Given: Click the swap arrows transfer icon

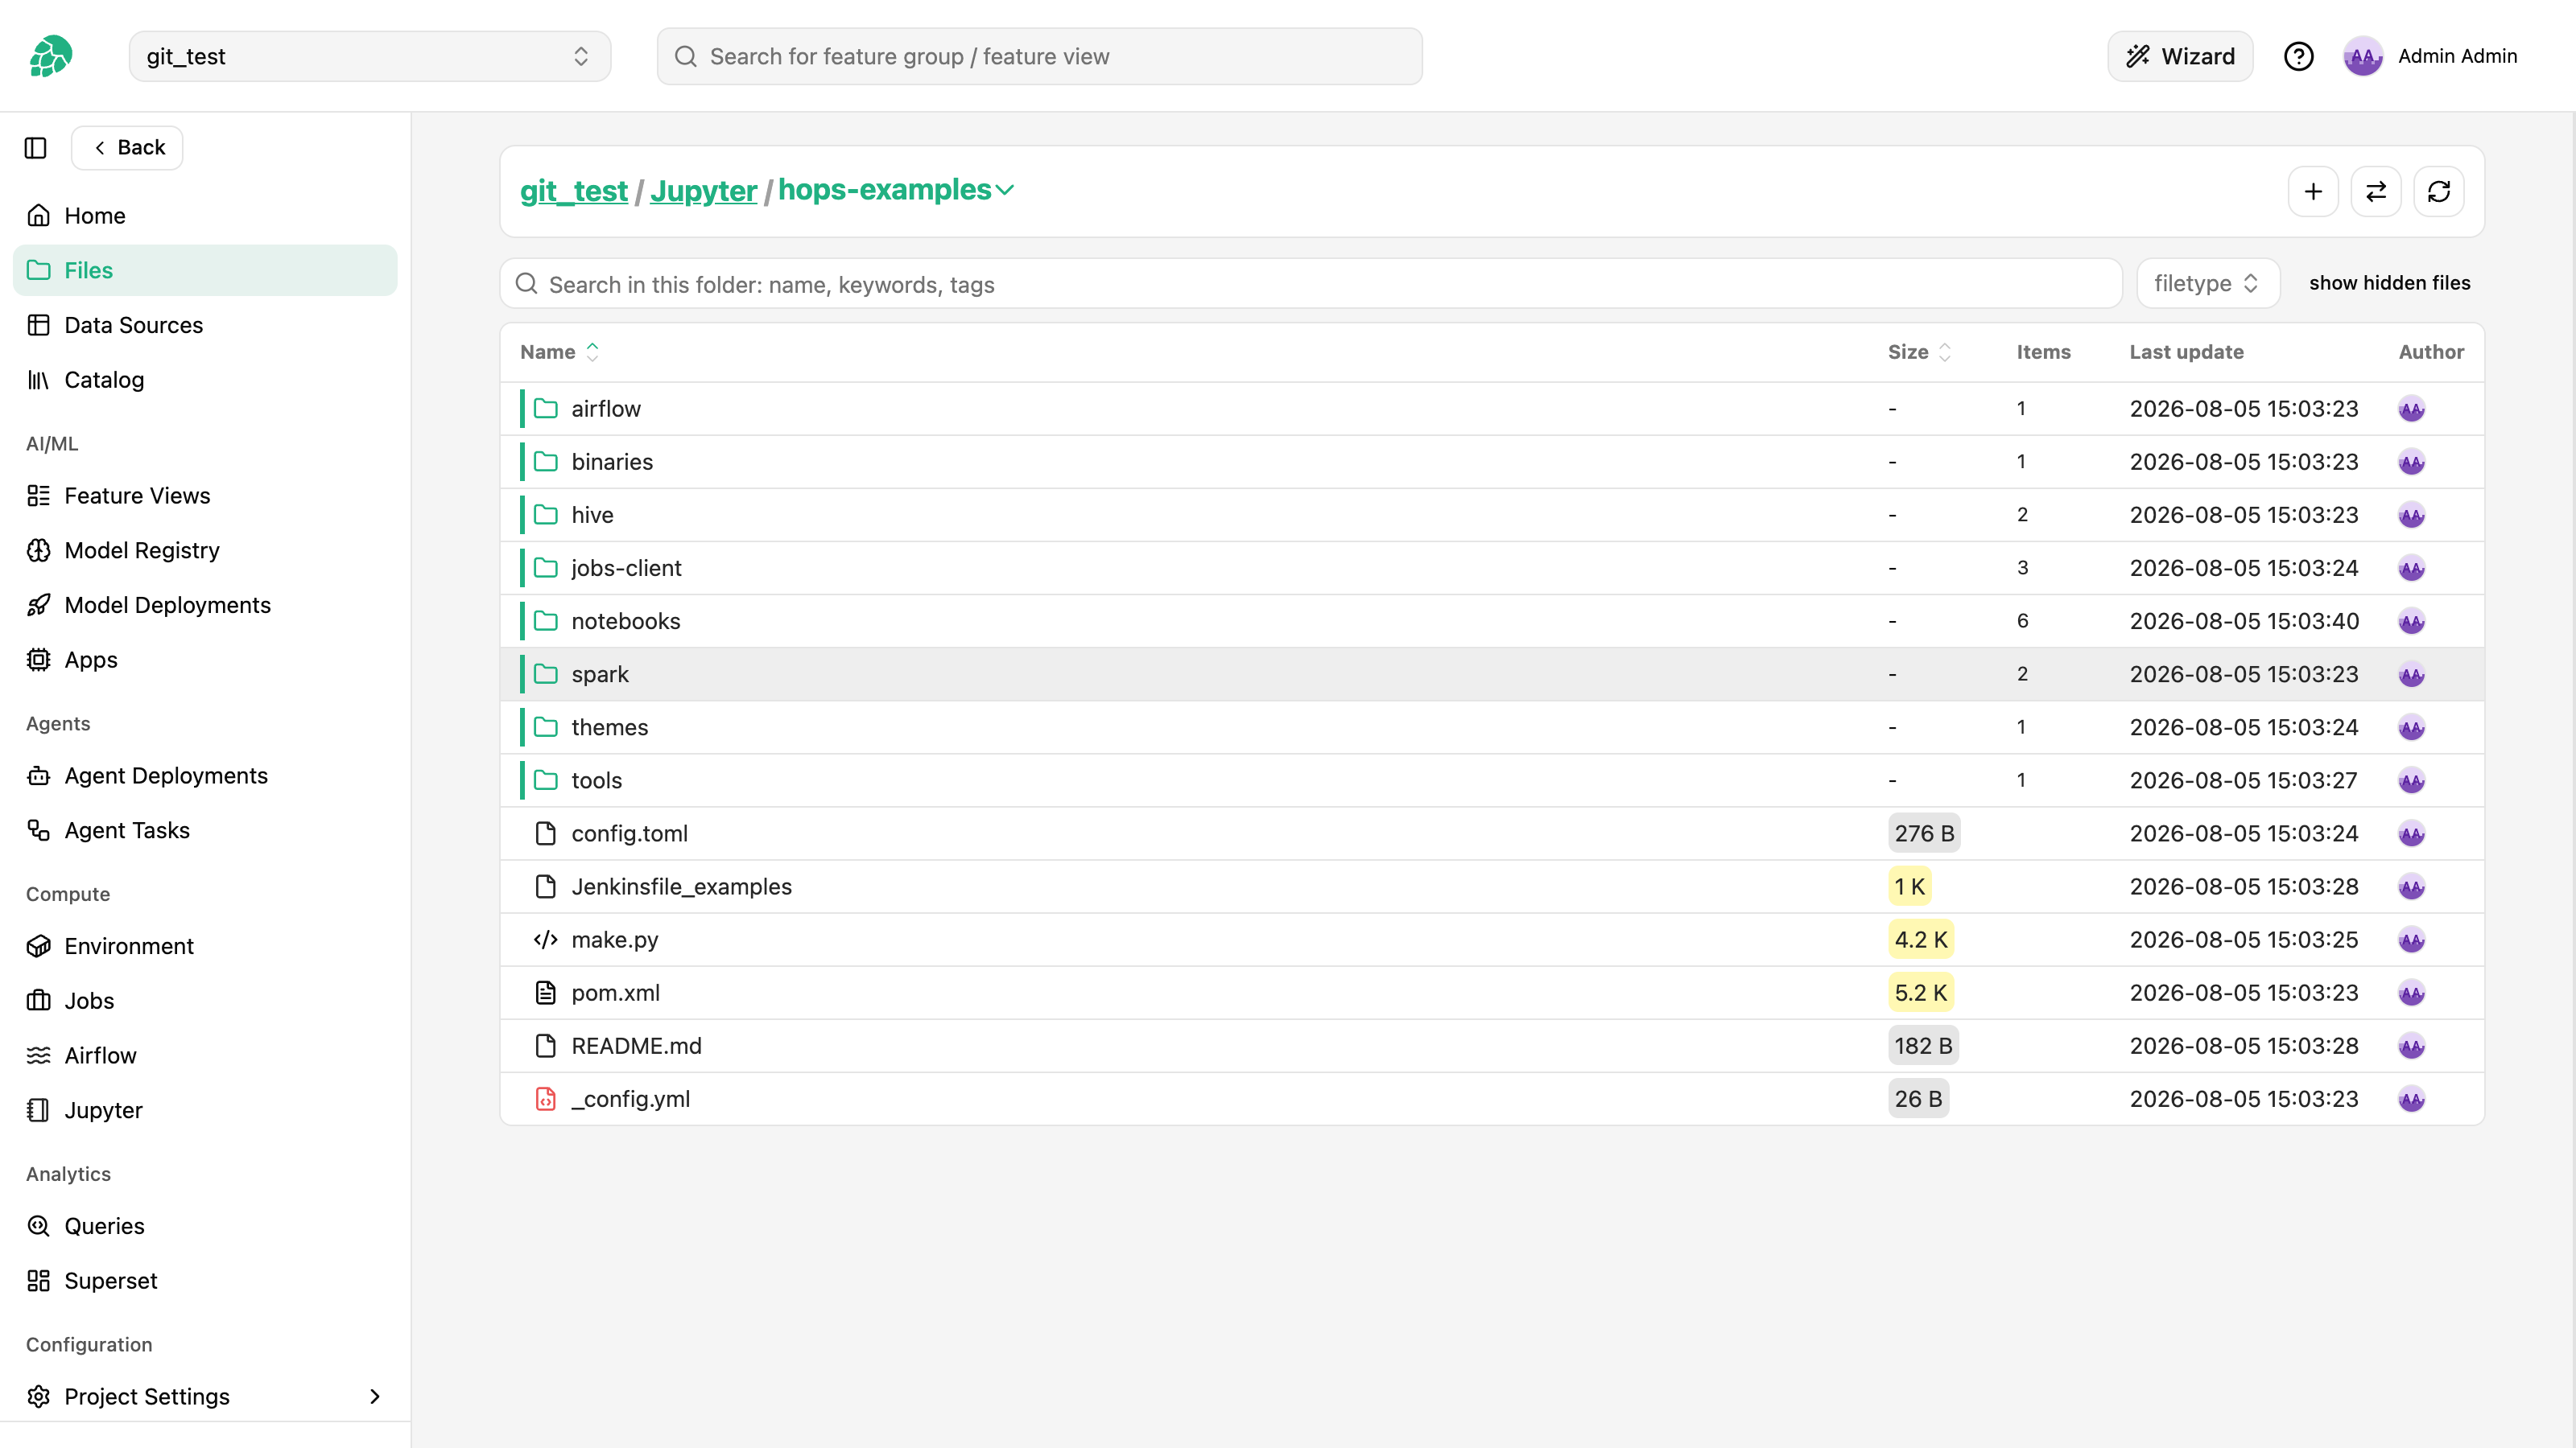Looking at the screenshot, I should click(2376, 191).
